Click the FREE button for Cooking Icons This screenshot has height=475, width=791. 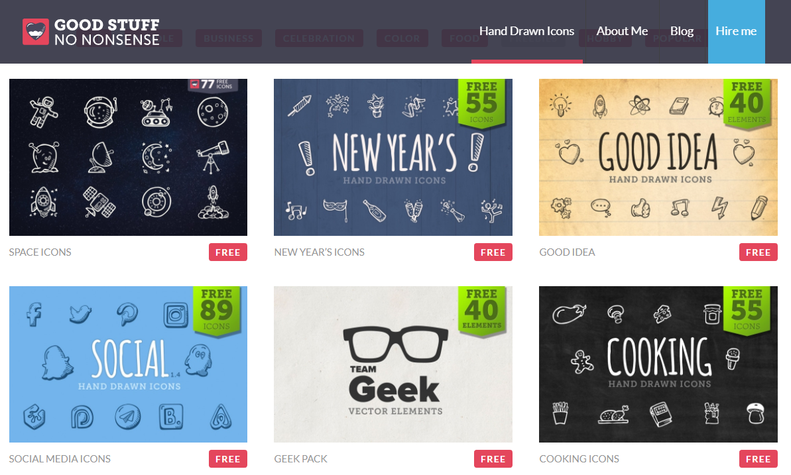click(759, 459)
